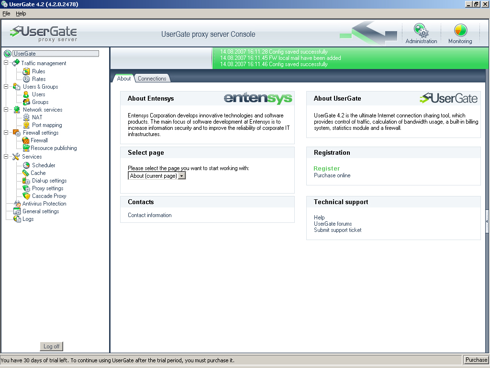Click the NAT gear icon
490x368 pixels.
coord(26,117)
